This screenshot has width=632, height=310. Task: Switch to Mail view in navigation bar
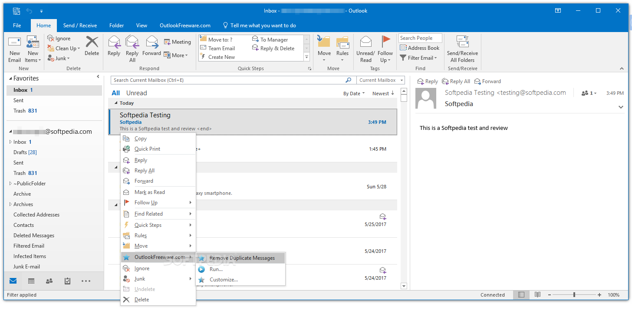tap(13, 281)
